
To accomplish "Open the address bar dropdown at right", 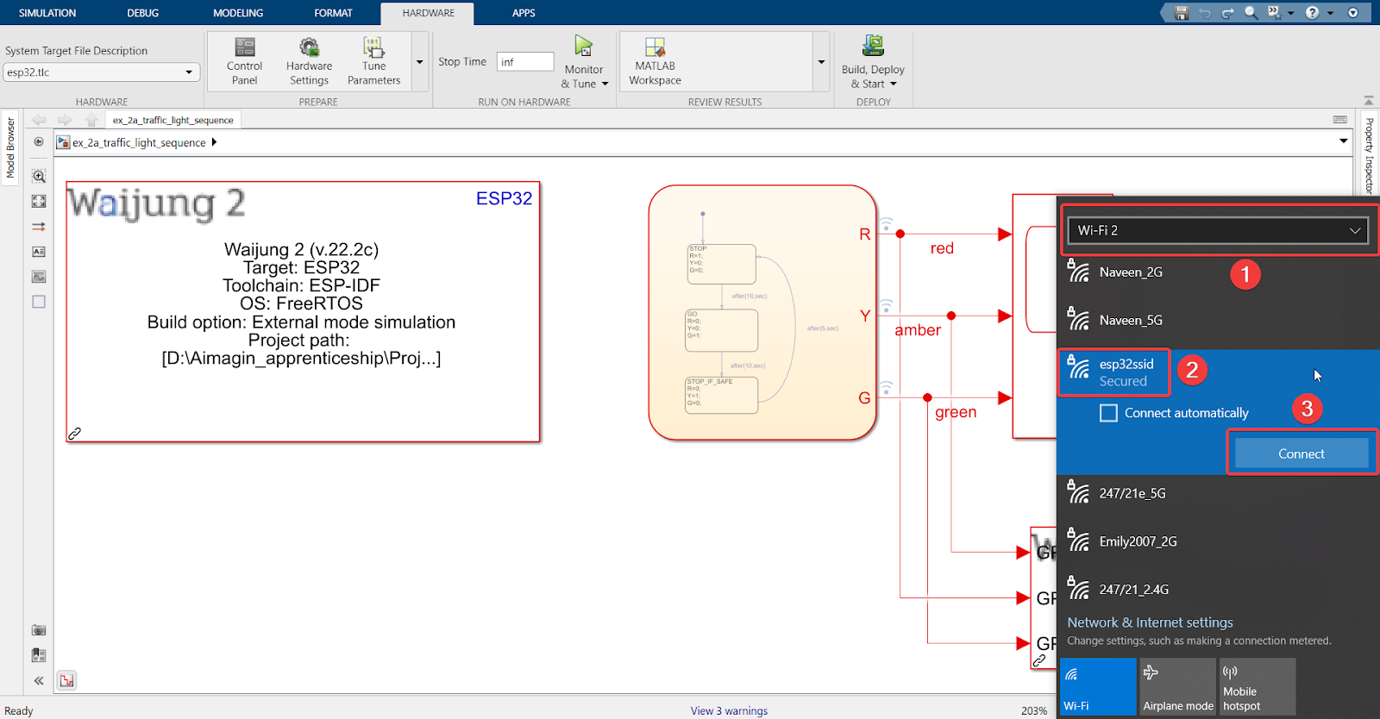I will (x=1343, y=141).
